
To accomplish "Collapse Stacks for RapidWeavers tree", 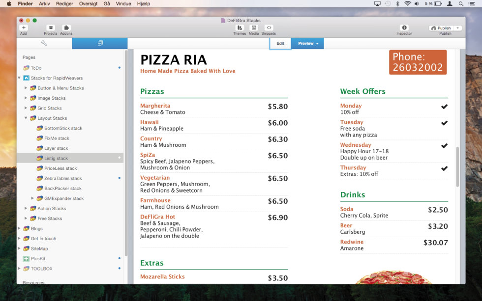I will (19, 78).
